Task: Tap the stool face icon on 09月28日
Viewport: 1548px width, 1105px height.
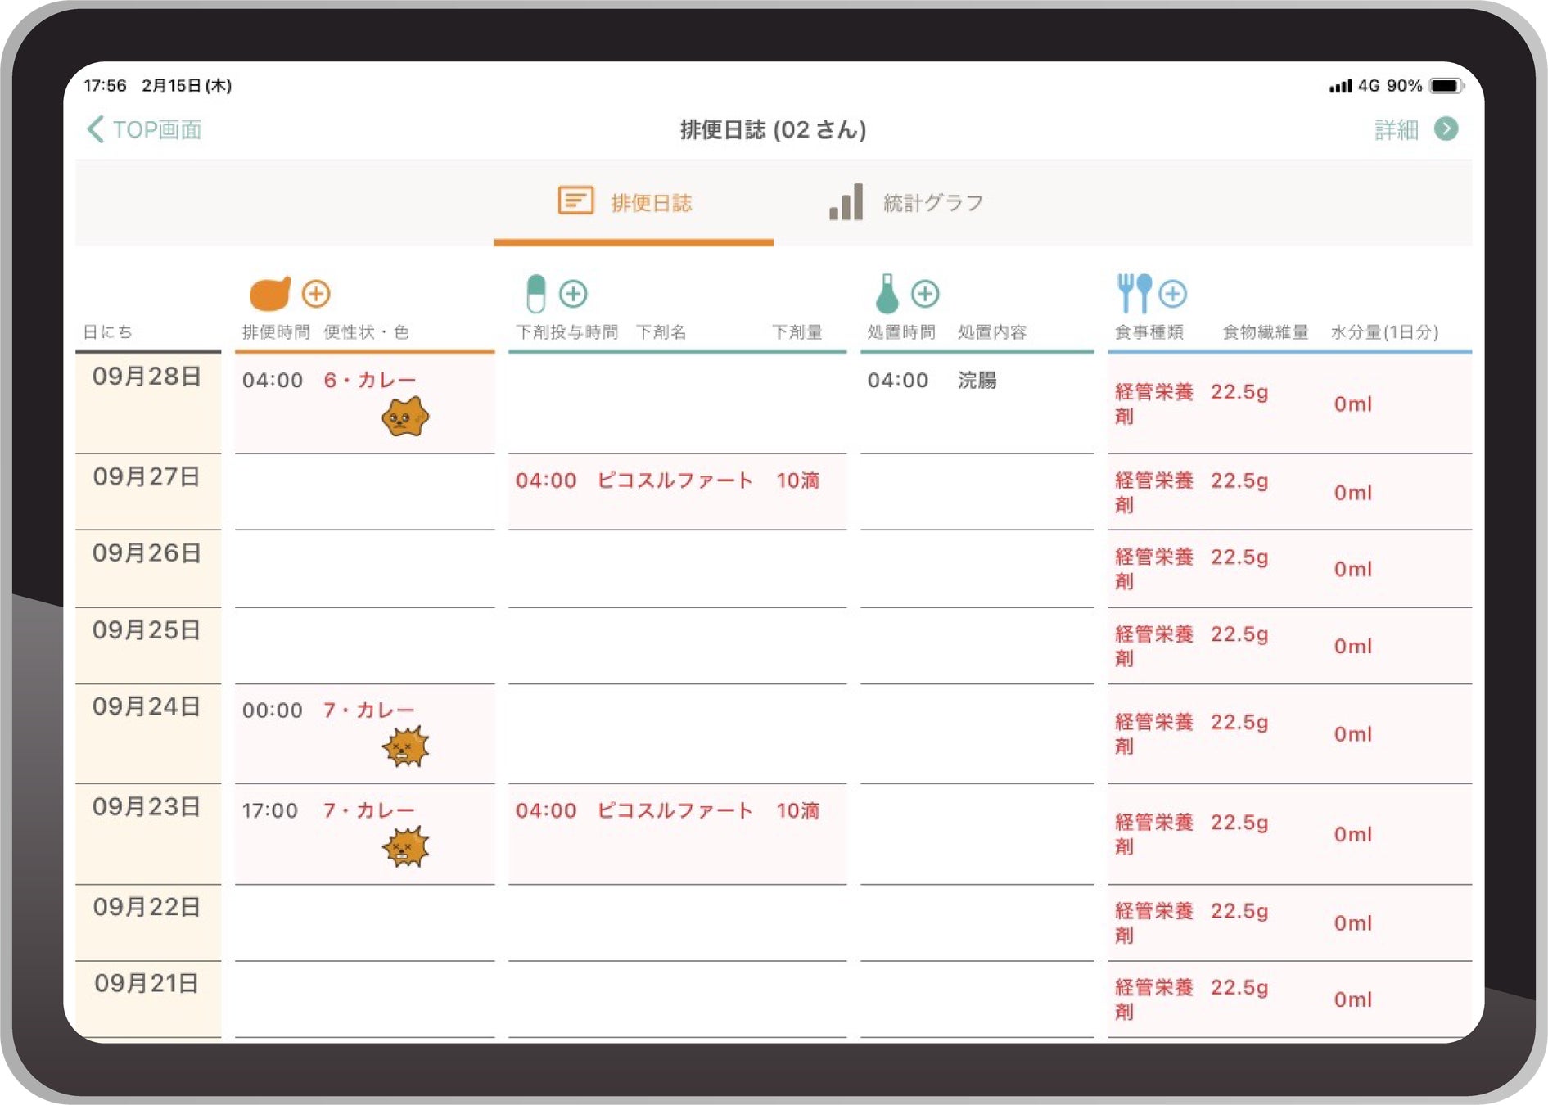Action: pos(405,417)
